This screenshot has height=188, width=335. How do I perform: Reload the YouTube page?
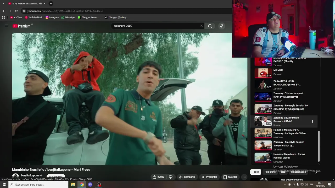click(x=16, y=11)
